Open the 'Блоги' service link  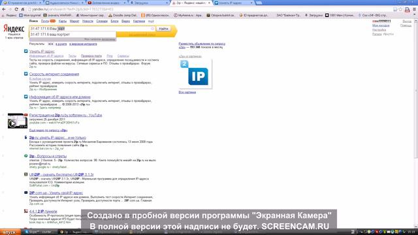pos(114,21)
